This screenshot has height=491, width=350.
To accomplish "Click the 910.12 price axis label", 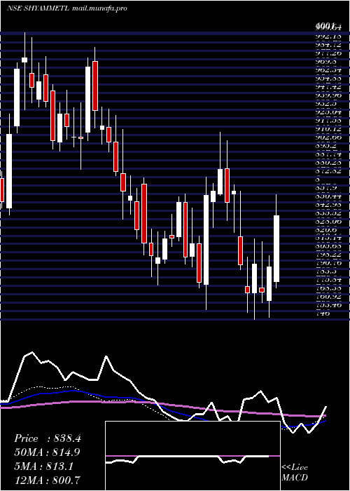I will pyautogui.click(x=328, y=129).
